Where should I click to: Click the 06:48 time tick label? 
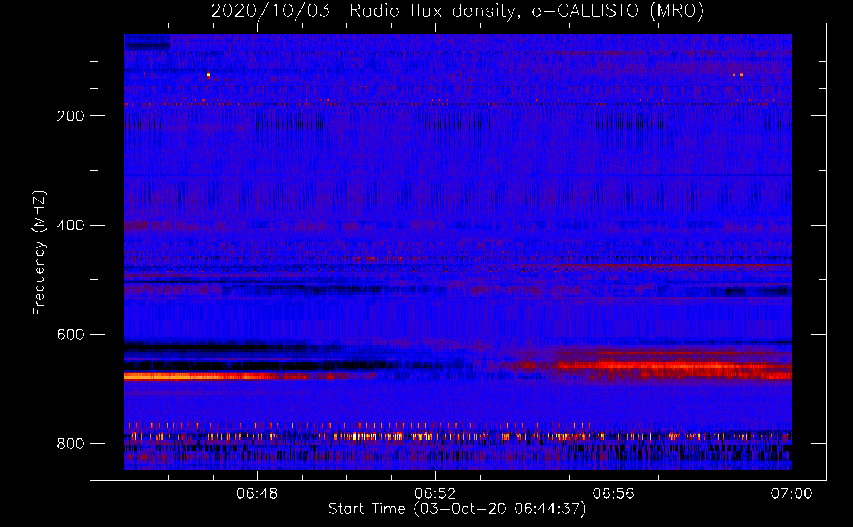257,493
